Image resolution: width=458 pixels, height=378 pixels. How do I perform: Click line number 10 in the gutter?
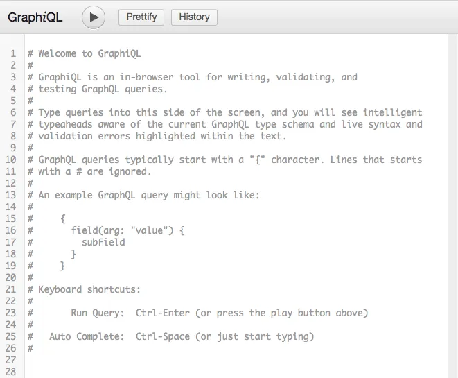click(11, 160)
